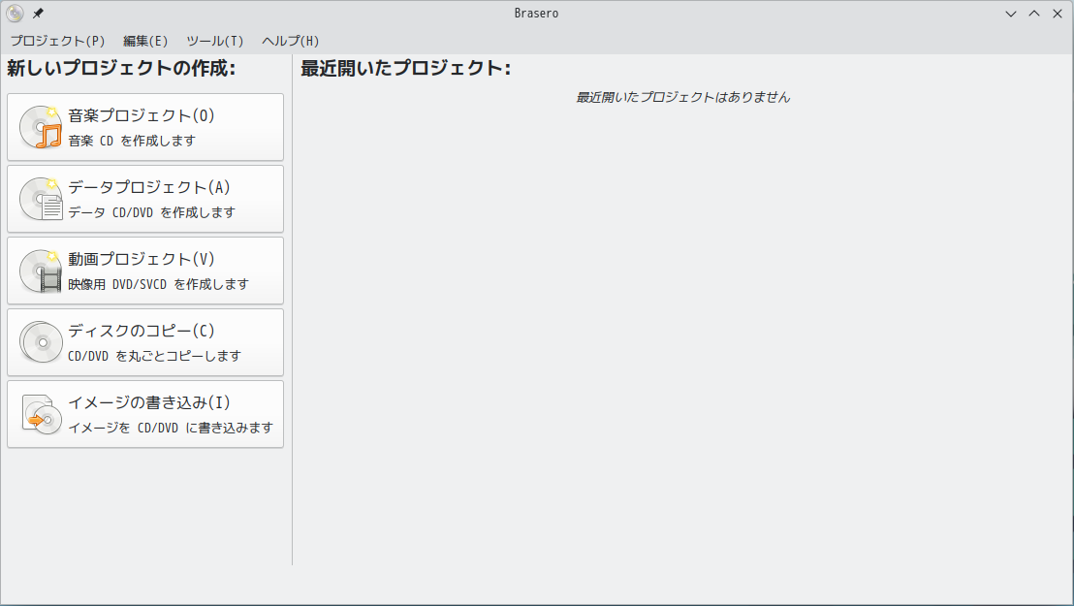1074x606 pixels.
Task: Choose イメージの書き込み(I) burn image
Action: point(145,415)
